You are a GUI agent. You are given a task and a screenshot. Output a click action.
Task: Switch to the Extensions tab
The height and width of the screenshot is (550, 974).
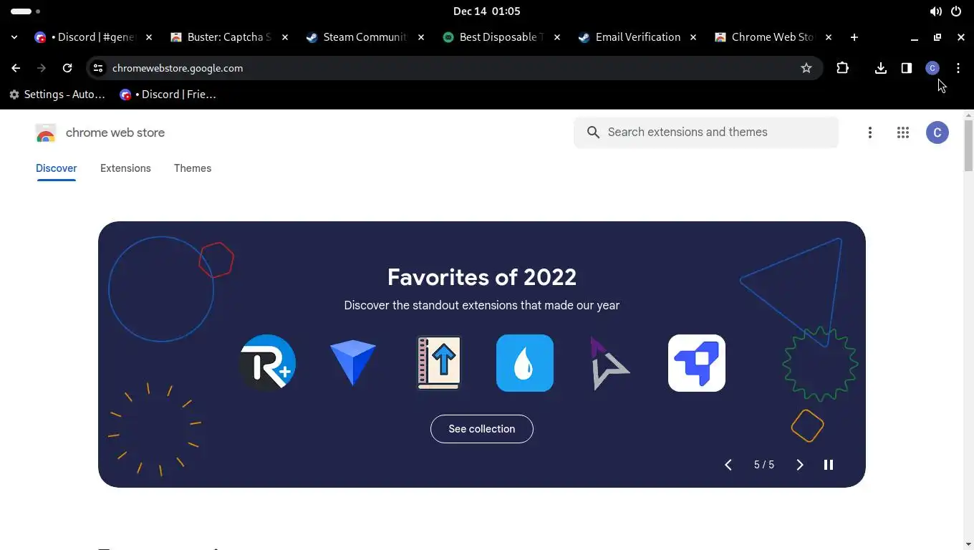click(125, 168)
